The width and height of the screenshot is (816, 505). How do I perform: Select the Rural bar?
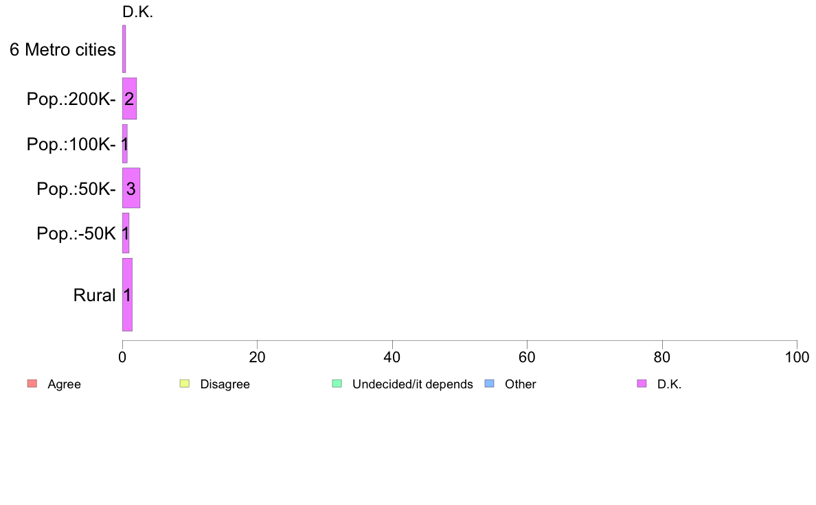128,295
